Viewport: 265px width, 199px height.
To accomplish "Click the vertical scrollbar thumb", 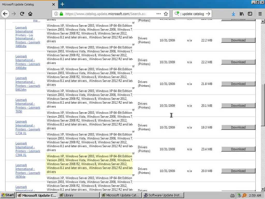I will (263, 105).
